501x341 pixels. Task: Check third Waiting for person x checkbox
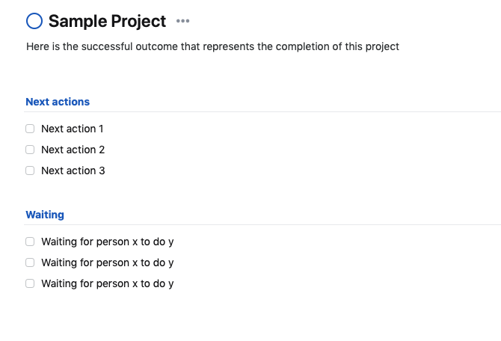(x=30, y=283)
